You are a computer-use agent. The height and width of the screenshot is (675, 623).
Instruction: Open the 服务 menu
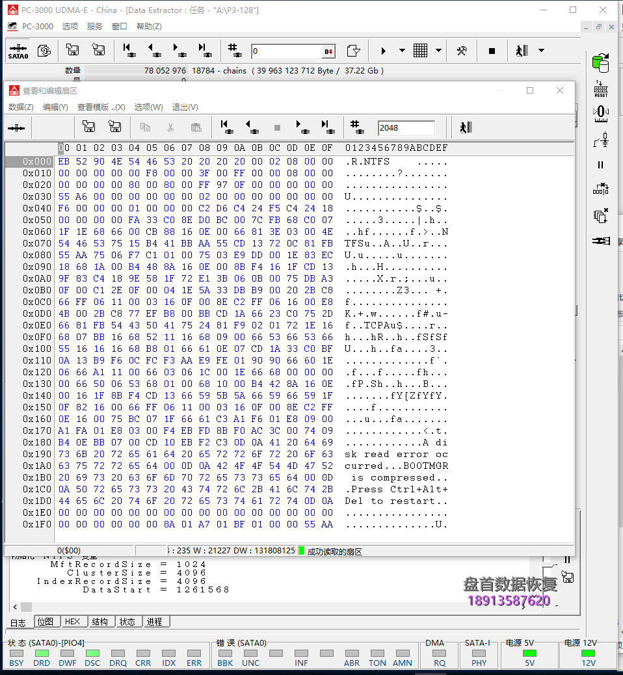tap(95, 26)
